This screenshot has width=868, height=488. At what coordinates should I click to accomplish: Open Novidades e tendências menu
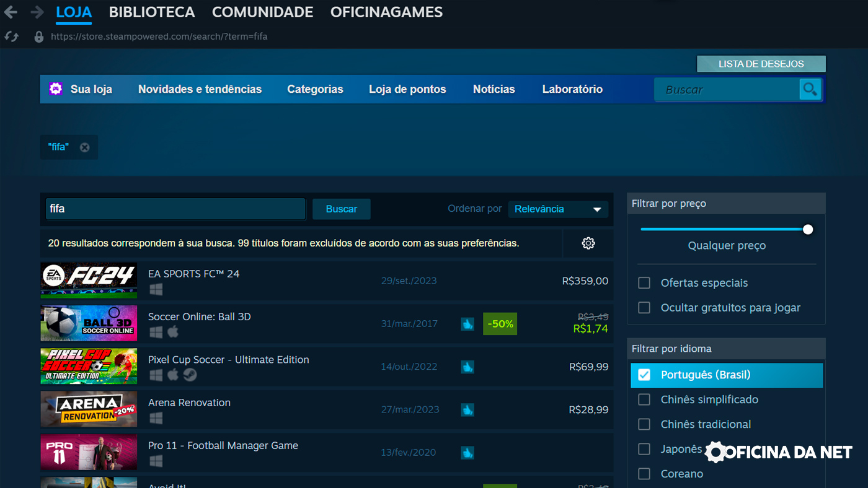tap(200, 89)
